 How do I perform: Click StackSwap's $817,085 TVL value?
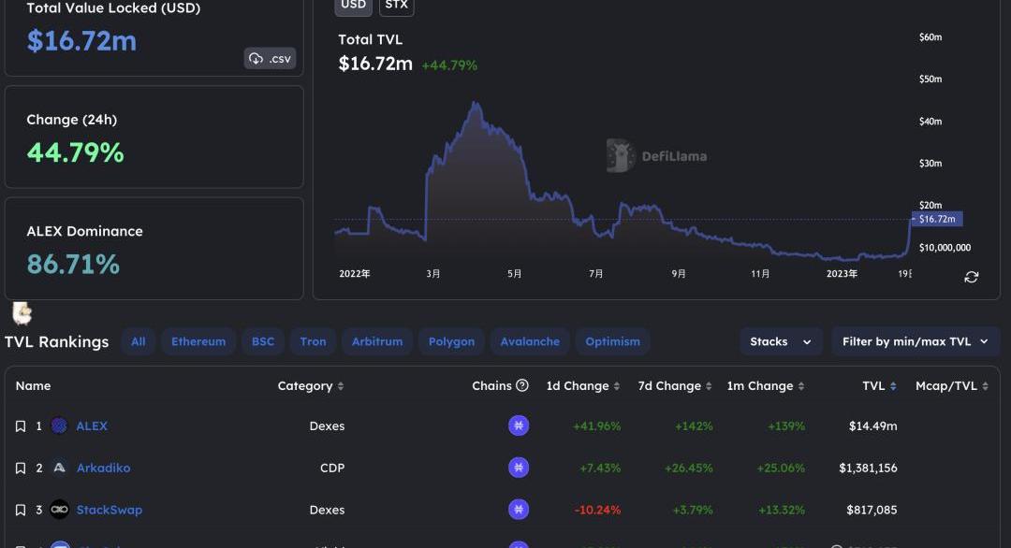[872, 510]
